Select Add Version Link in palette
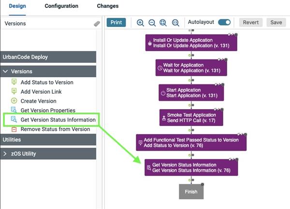The height and width of the screenshot is (209, 290). [41, 92]
